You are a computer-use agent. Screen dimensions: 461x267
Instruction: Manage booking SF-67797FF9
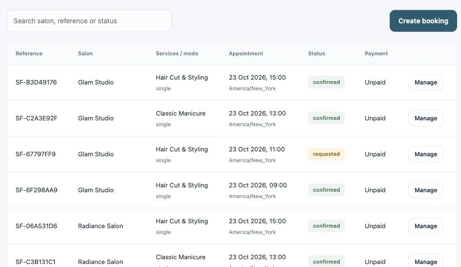coord(426,154)
